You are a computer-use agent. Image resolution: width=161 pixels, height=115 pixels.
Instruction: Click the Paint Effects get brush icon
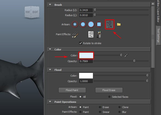[x=75, y=34]
